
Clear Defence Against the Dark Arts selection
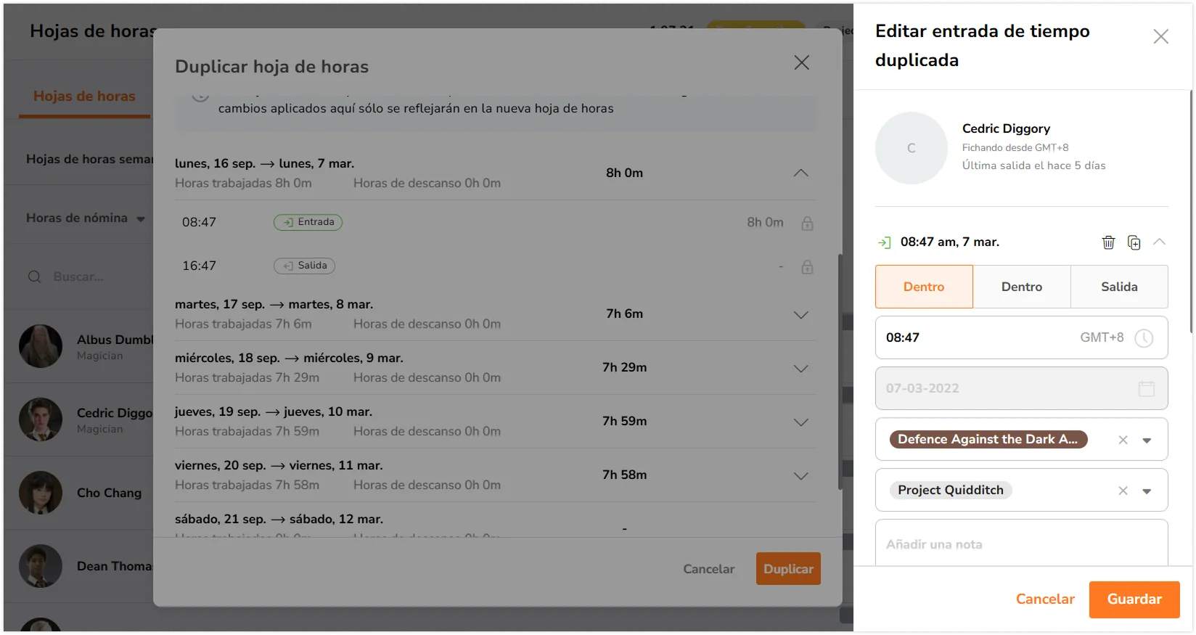click(x=1123, y=440)
